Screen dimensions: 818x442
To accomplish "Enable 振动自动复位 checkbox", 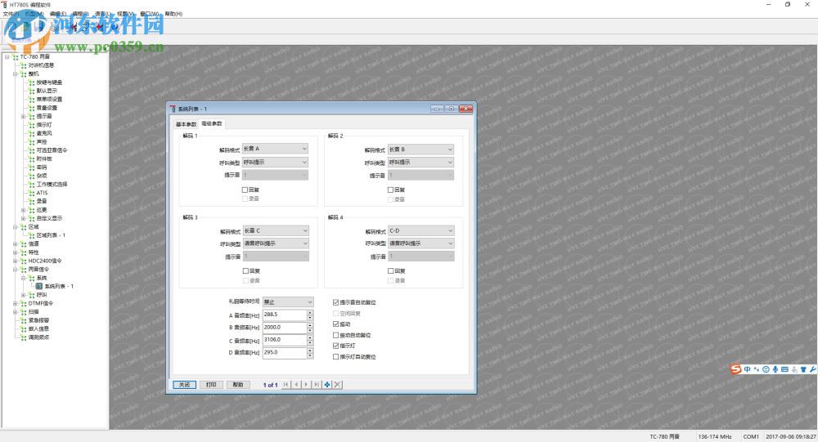I will pyautogui.click(x=335, y=335).
